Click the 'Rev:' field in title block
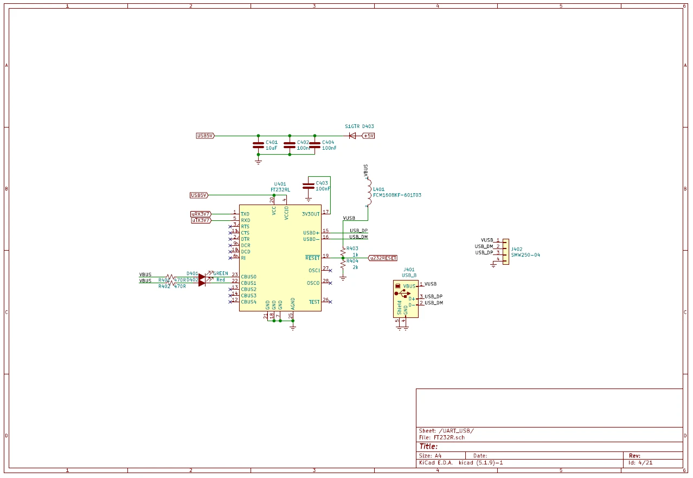693x478 pixels. (634, 456)
